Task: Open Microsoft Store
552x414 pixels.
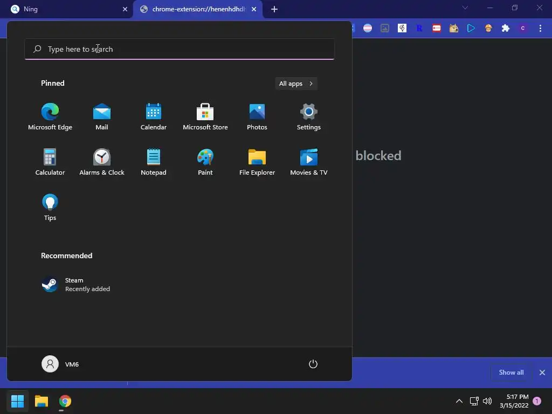Action: click(x=205, y=117)
